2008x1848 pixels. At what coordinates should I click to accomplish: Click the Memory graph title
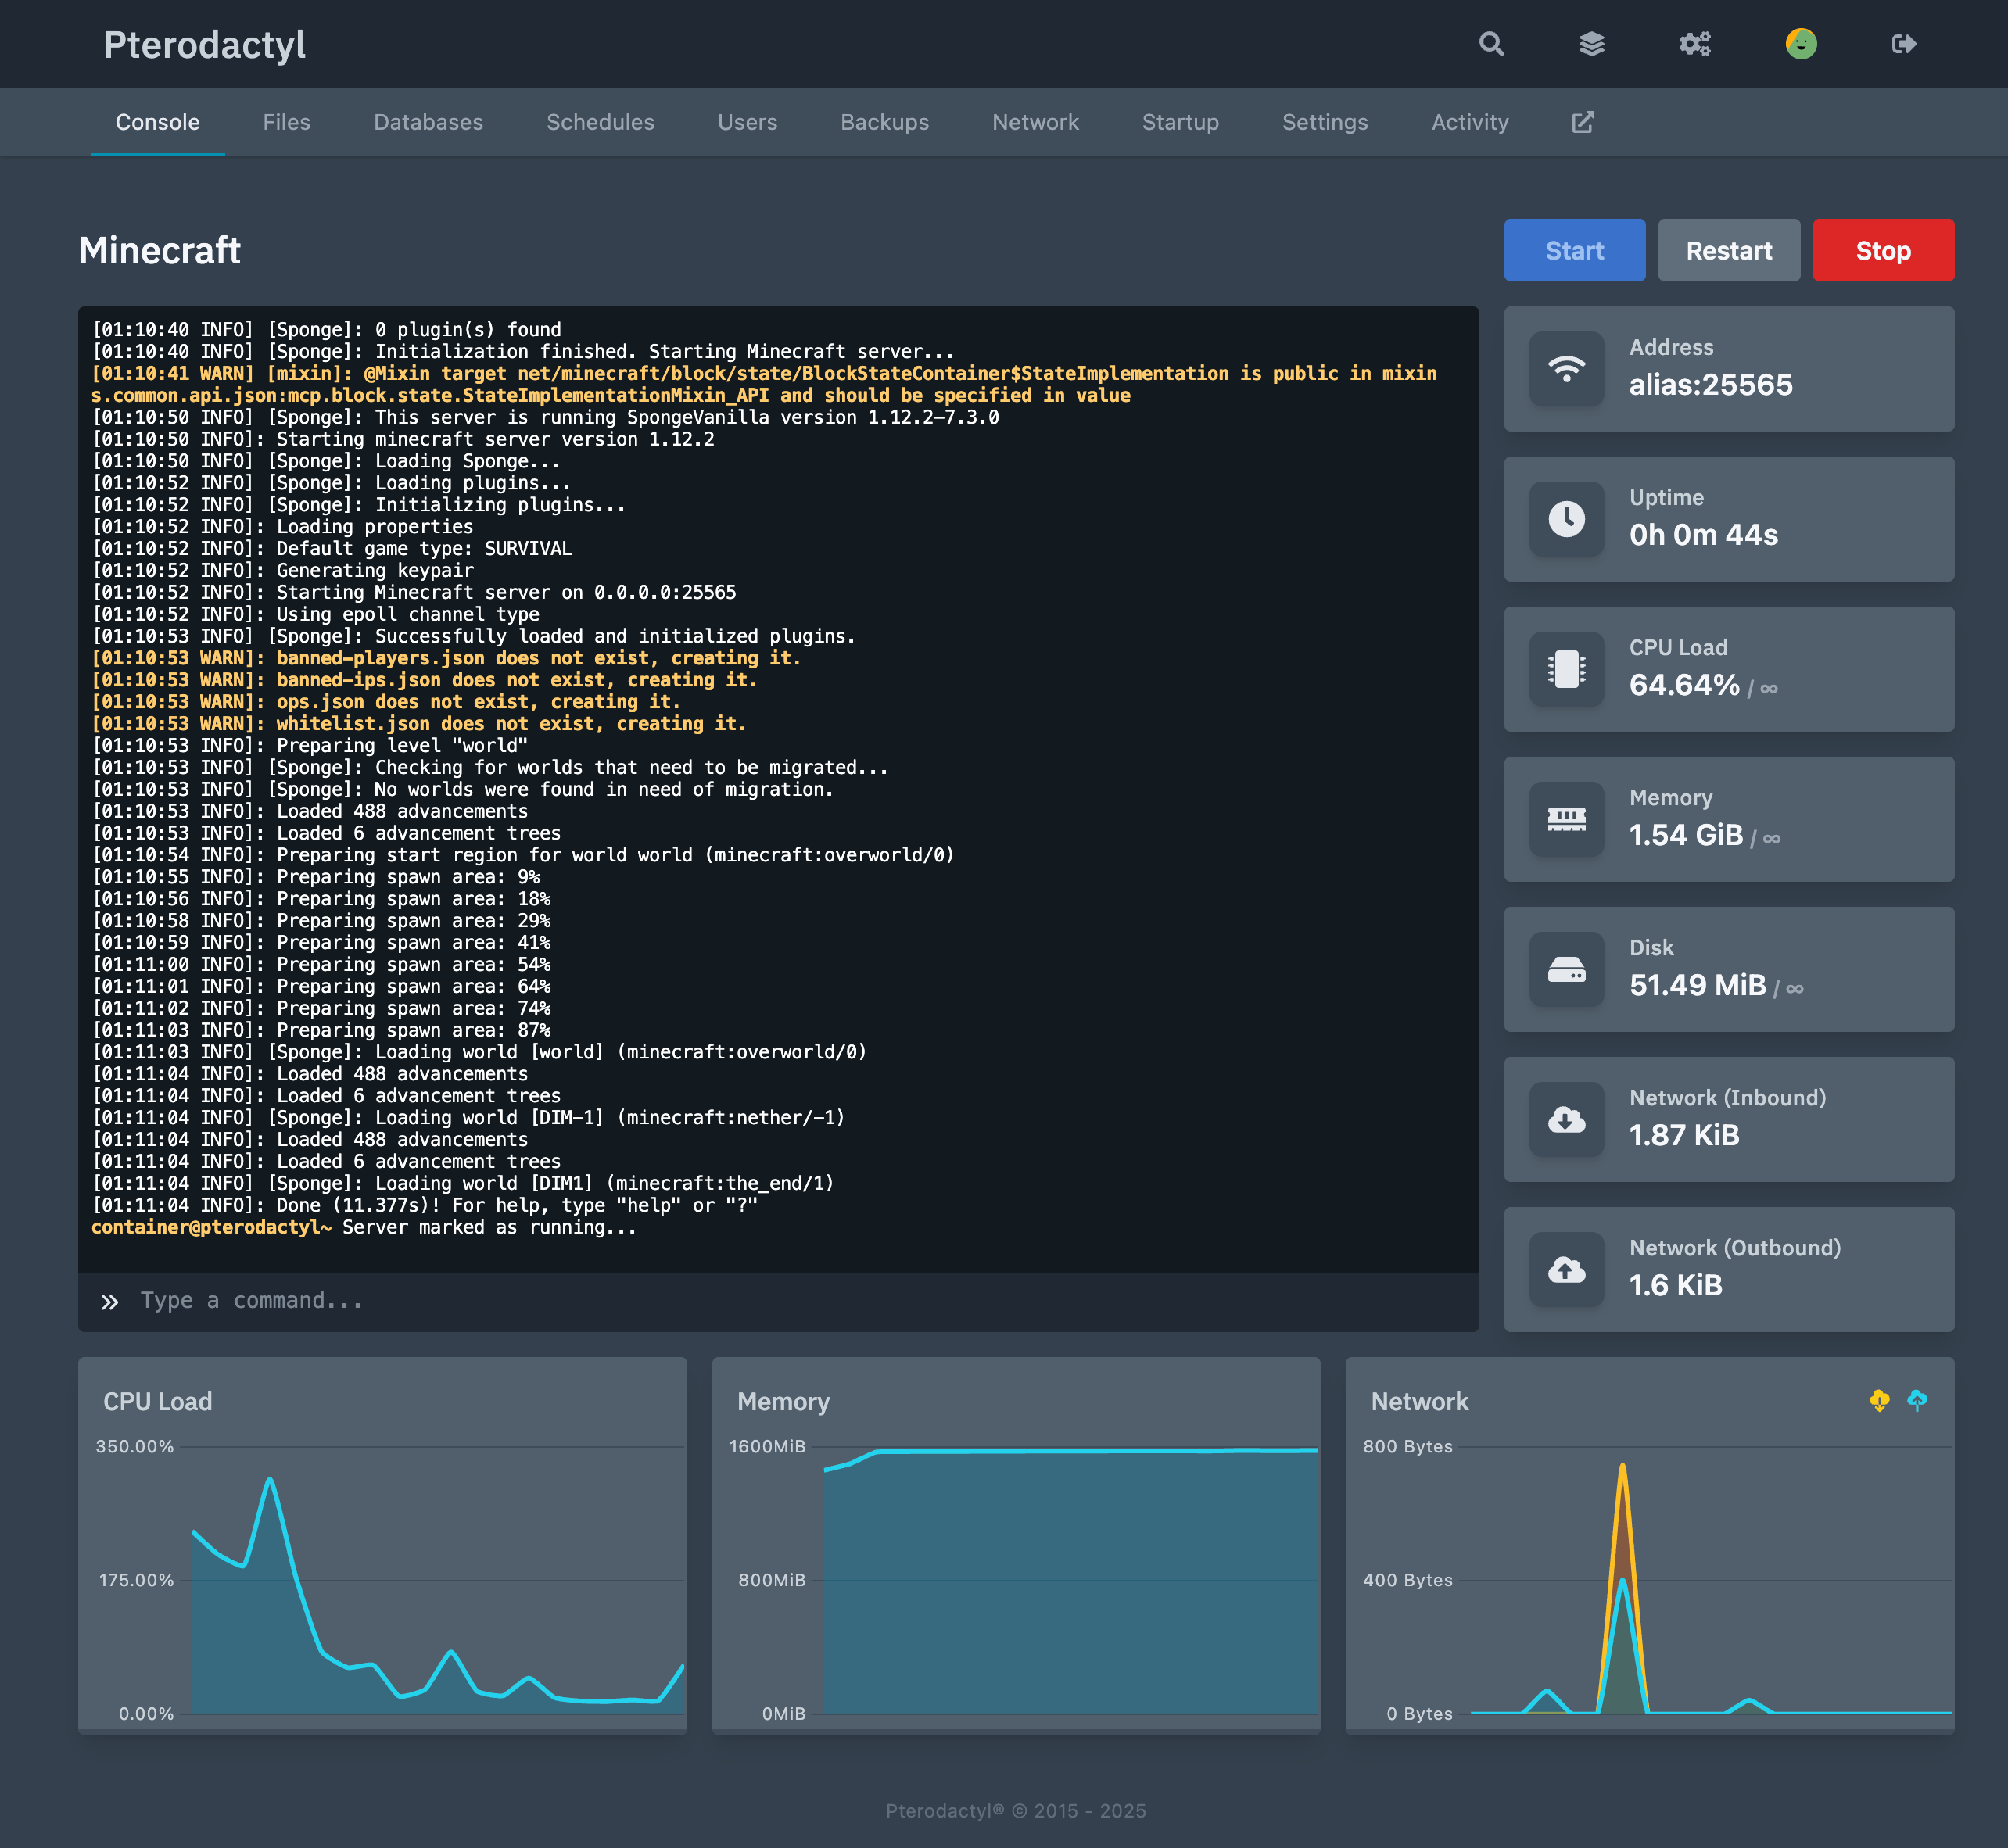click(783, 1401)
